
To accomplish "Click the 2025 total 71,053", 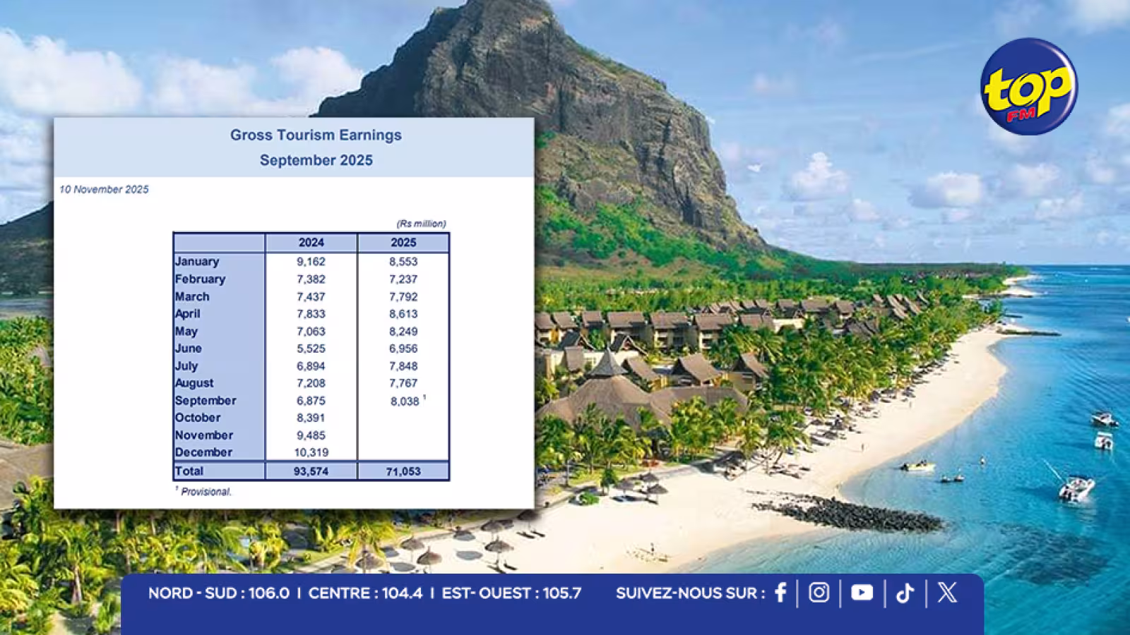I will (403, 471).
